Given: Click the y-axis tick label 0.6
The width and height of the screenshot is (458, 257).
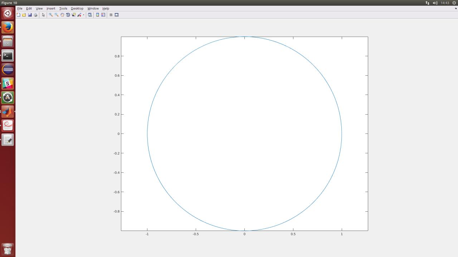Looking at the screenshot, I should (117, 75).
